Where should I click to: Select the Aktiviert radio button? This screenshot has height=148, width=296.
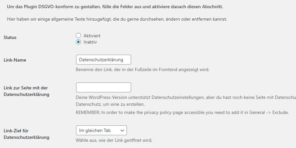point(78,35)
